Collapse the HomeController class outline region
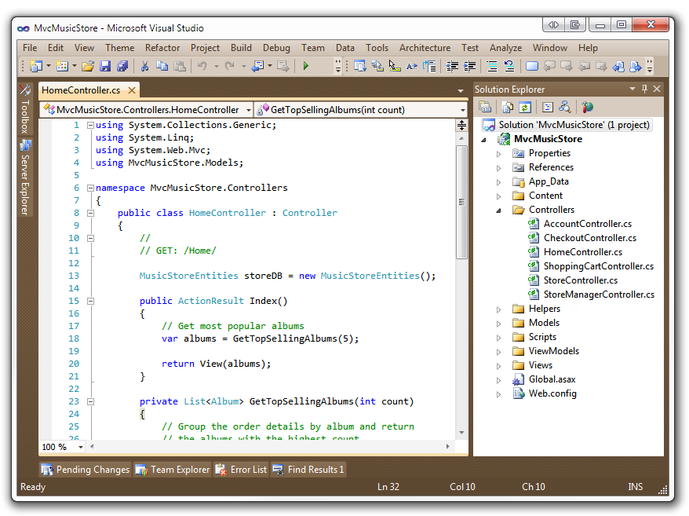The image size is (689, 516). point(91,213)
